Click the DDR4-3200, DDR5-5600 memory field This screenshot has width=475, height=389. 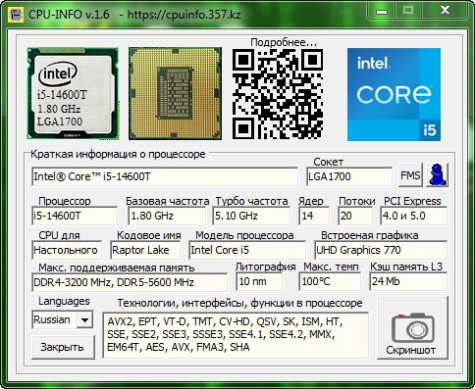click(x=130, y=282)
